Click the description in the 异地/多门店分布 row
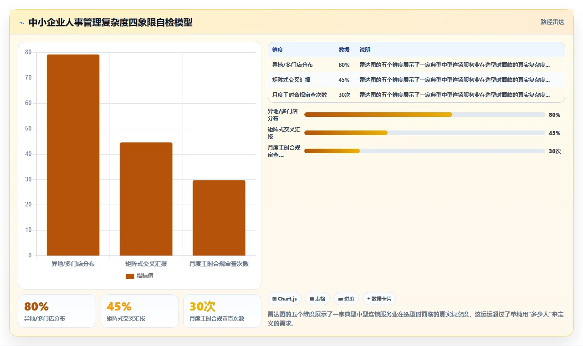Image resolution: width=583 pixels, height=346 pixels. point(455,65)
